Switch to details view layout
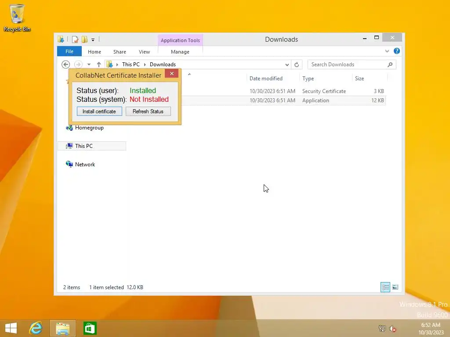 tap(385, 287)
